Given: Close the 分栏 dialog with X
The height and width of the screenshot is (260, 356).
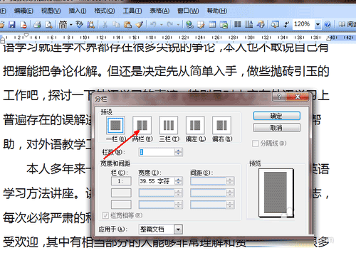Looking at the screenshot, I should click(x=298, y=97).
